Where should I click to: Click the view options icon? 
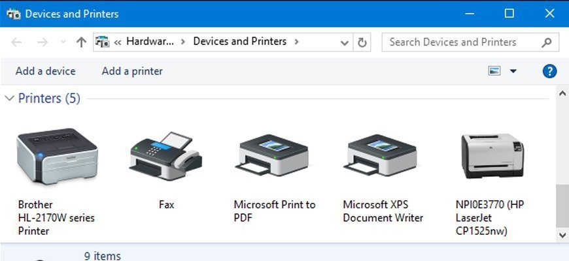[494, 71]
